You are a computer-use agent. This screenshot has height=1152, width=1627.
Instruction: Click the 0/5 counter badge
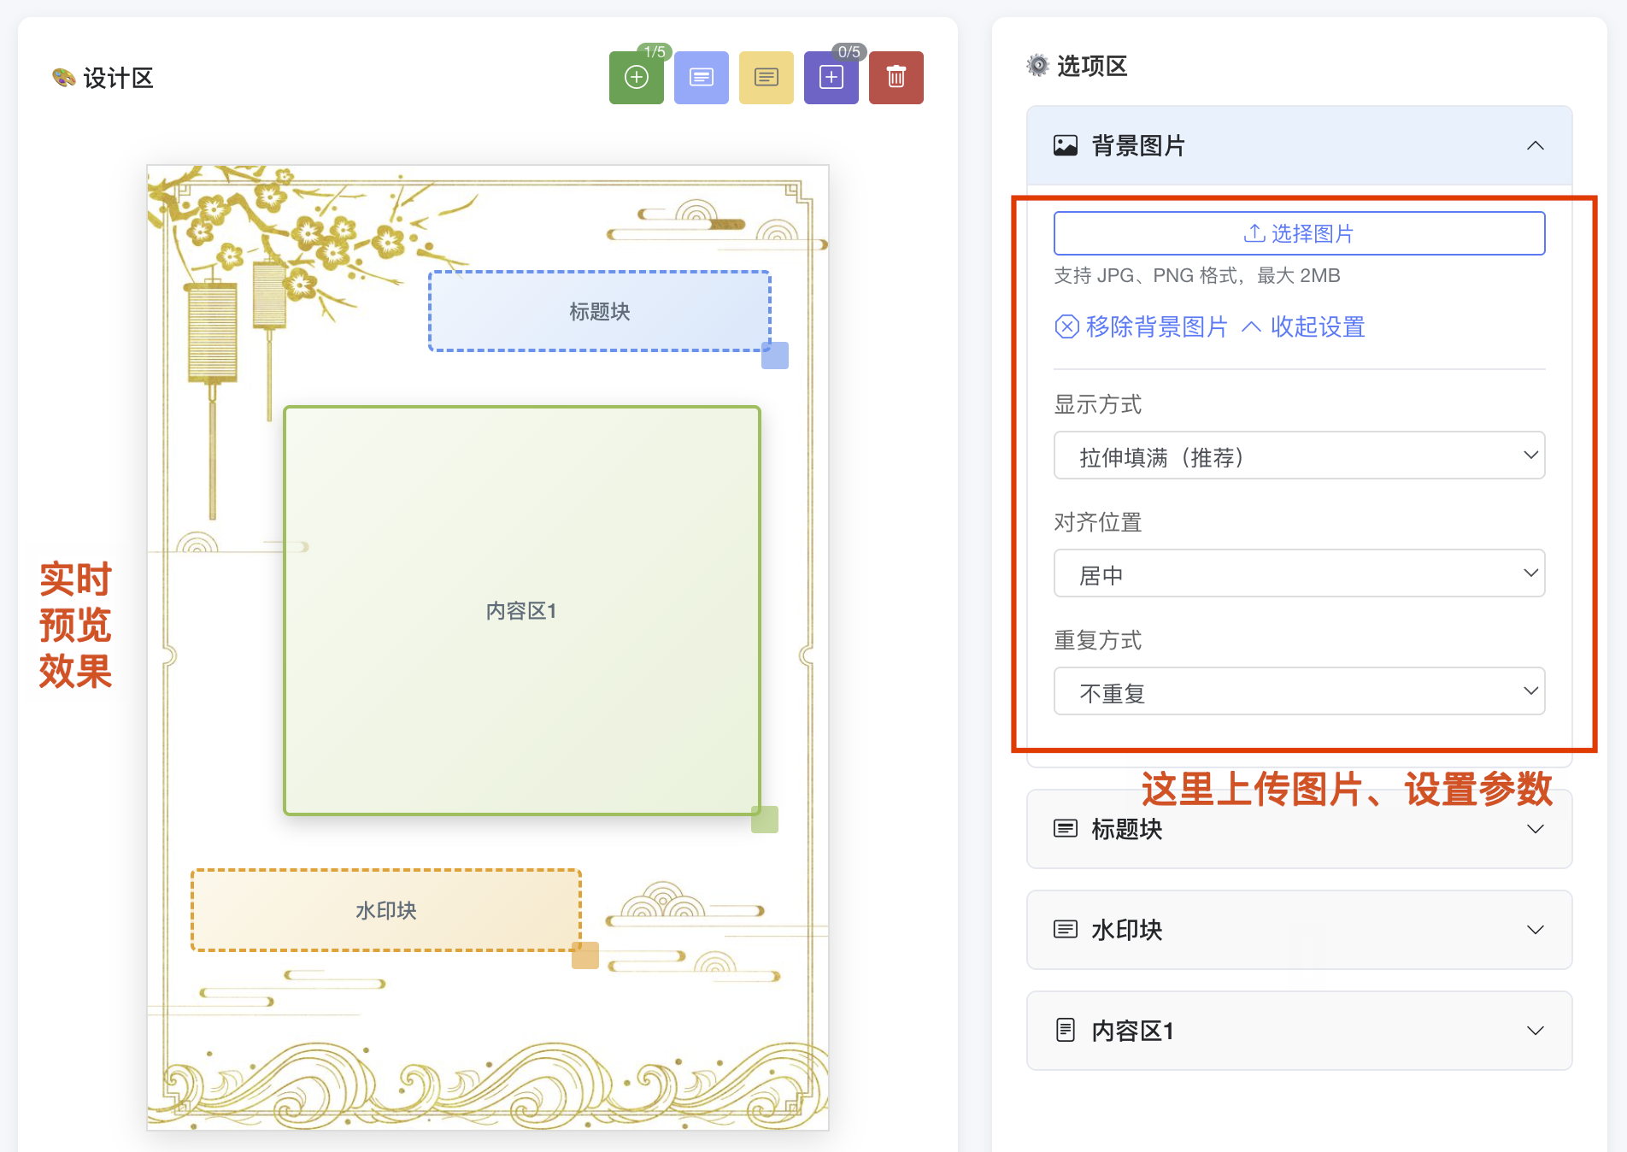pyautogui.click(x=849, y=52)
